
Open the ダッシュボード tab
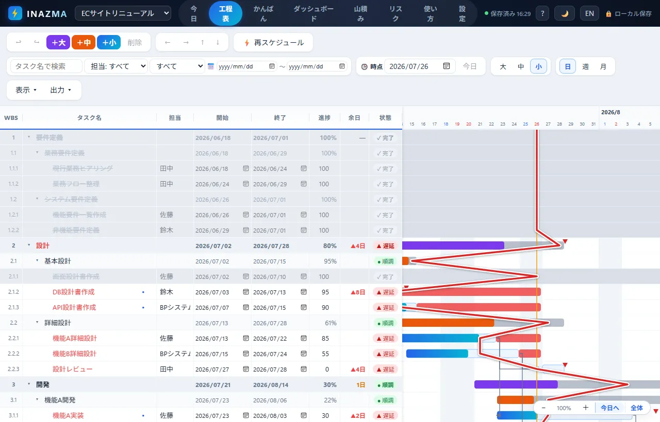(313, 13)
